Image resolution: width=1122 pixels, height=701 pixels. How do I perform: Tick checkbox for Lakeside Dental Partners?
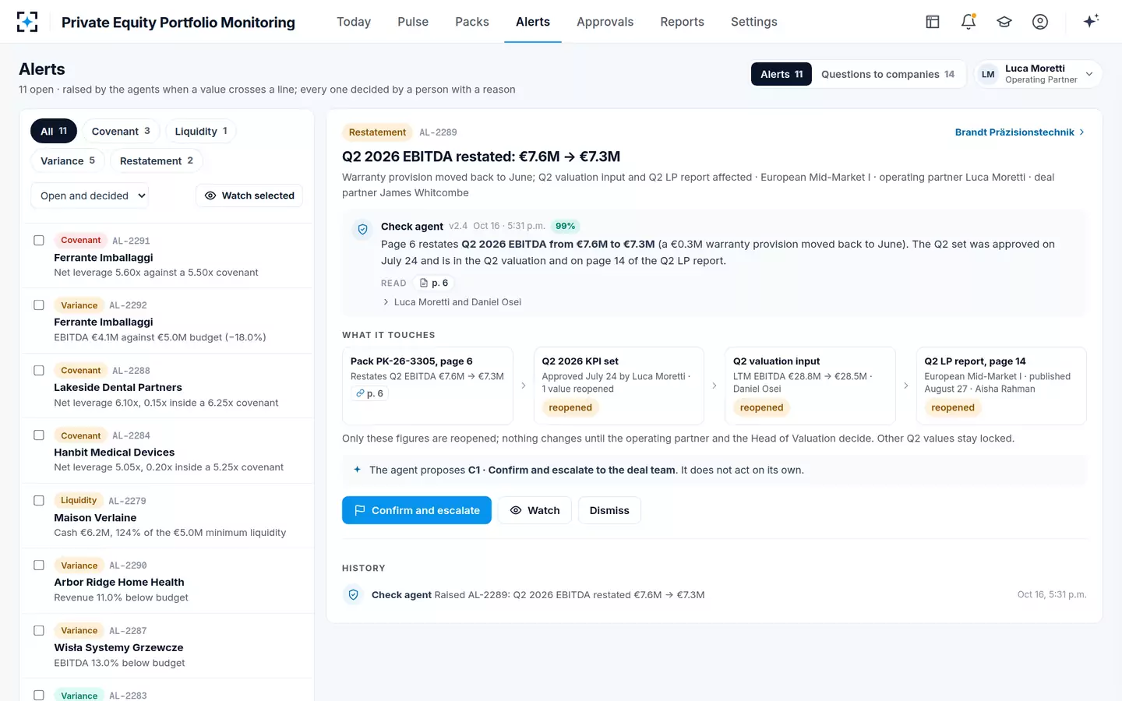pyautogui.click(x=39, y=371)
